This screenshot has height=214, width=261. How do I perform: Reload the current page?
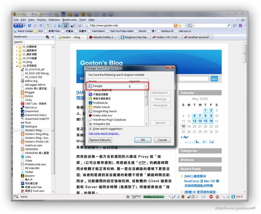30,26
